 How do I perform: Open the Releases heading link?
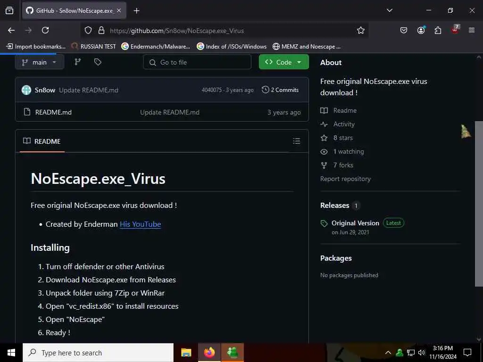(334, 206)
